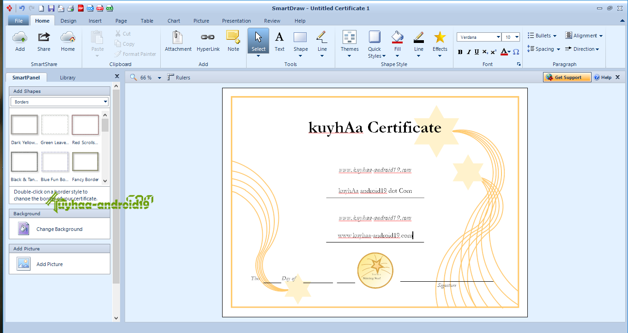Screen dimensions: 628x333
Task: Print the document using the printer icon
Action: tap(71, 8)
